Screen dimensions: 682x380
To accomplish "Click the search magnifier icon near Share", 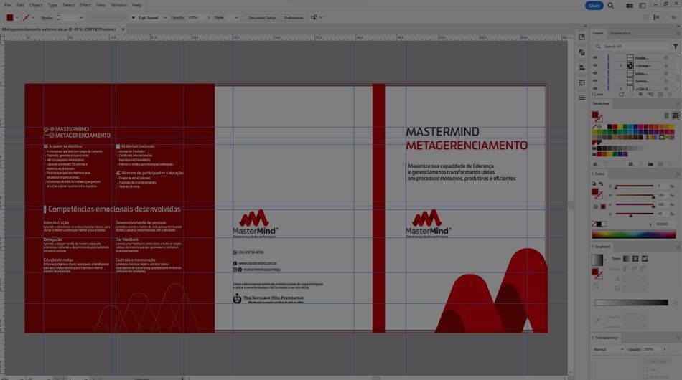I will coord(611,6).
